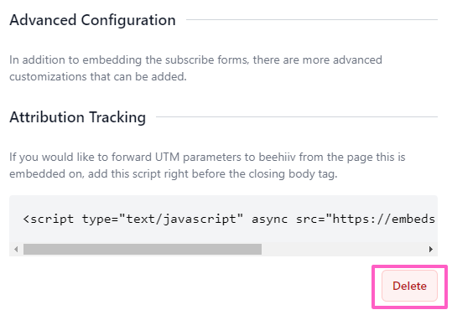Click the script tag code snippet
The image size is (452, 315).
point(229,219)
